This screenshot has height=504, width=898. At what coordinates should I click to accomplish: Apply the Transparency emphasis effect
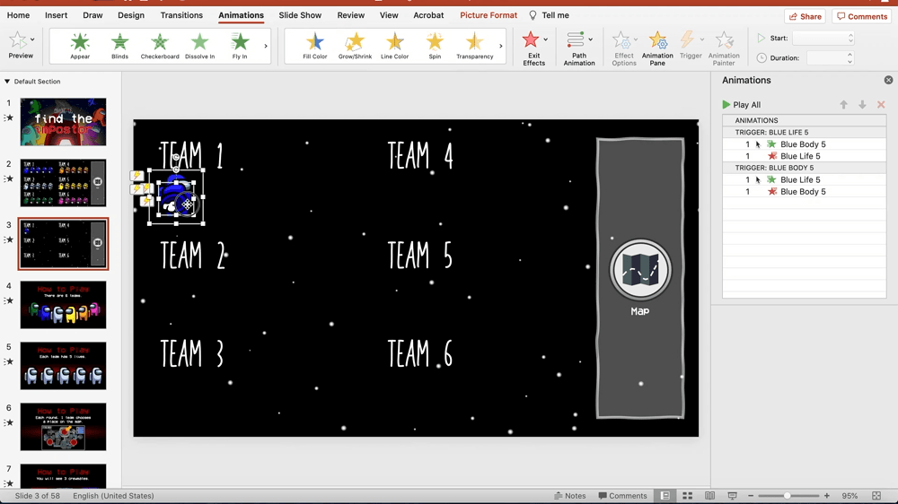475,46
